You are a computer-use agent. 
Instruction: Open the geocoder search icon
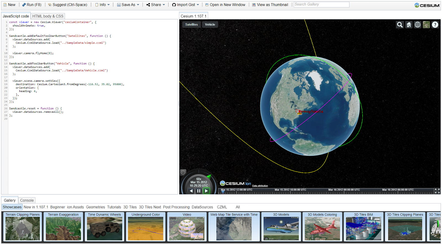point(400,25)
